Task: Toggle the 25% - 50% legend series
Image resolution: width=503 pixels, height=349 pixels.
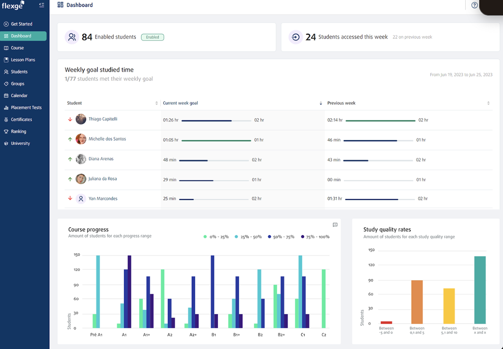Action: click(248, 237)
